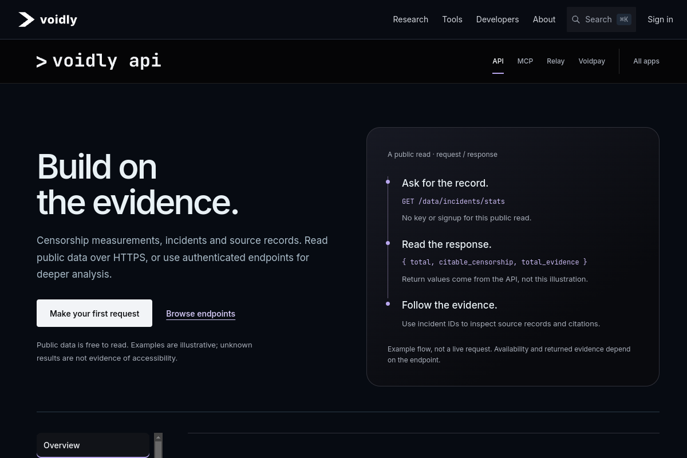Viewport: 687px width, 458px height.
Task: Click the voidly api prompt chevron icon
Action: point(41,62)
